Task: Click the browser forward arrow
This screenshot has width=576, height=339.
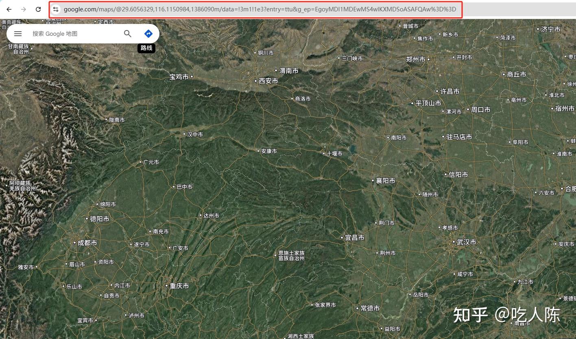Action: click(x=24, y=9)
